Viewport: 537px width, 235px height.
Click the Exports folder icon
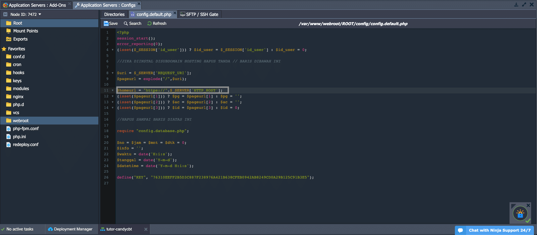tap(9, 39)
